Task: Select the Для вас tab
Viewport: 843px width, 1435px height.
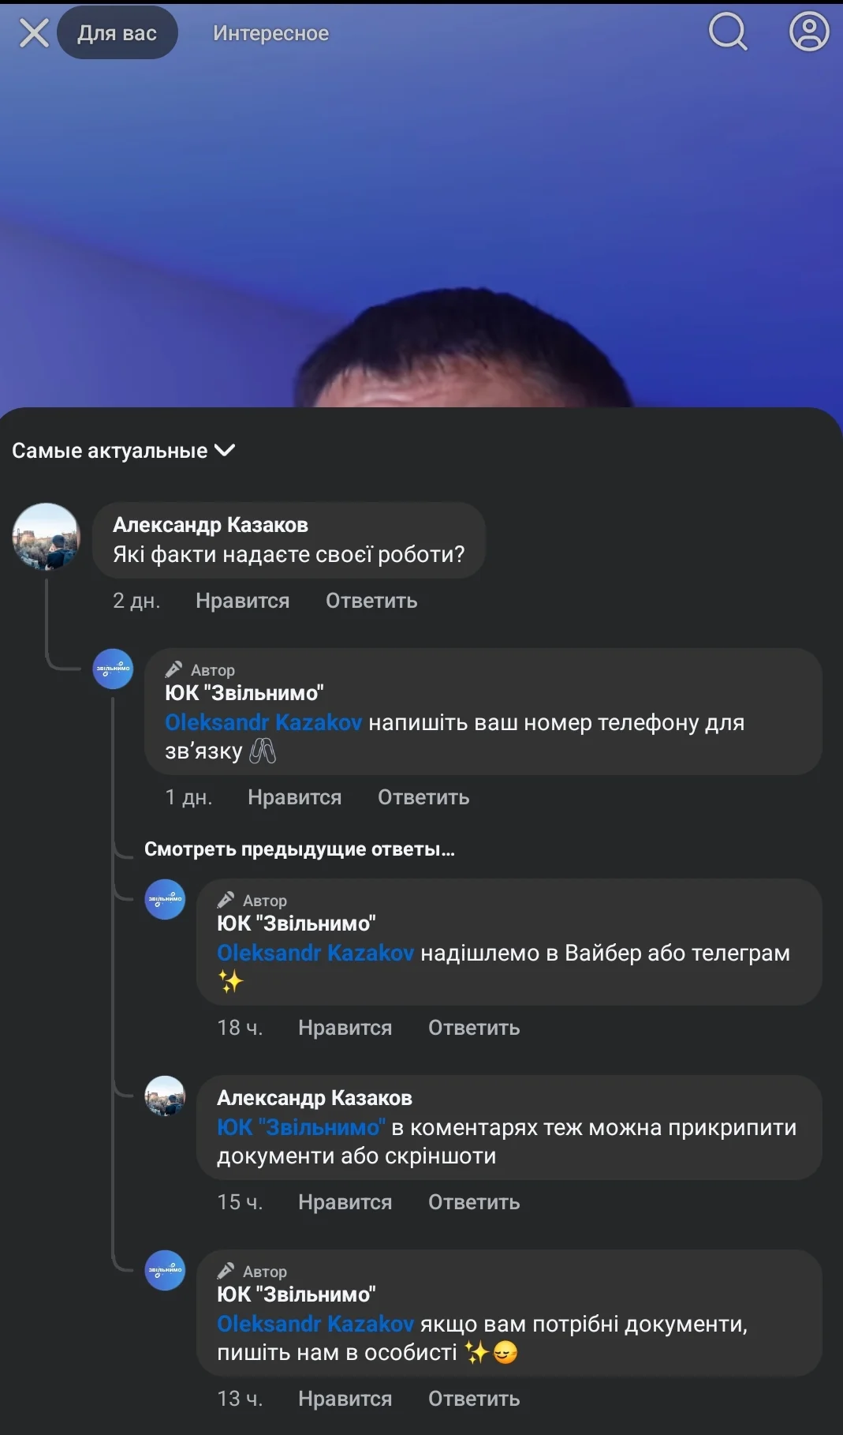Action: [116, 33]
